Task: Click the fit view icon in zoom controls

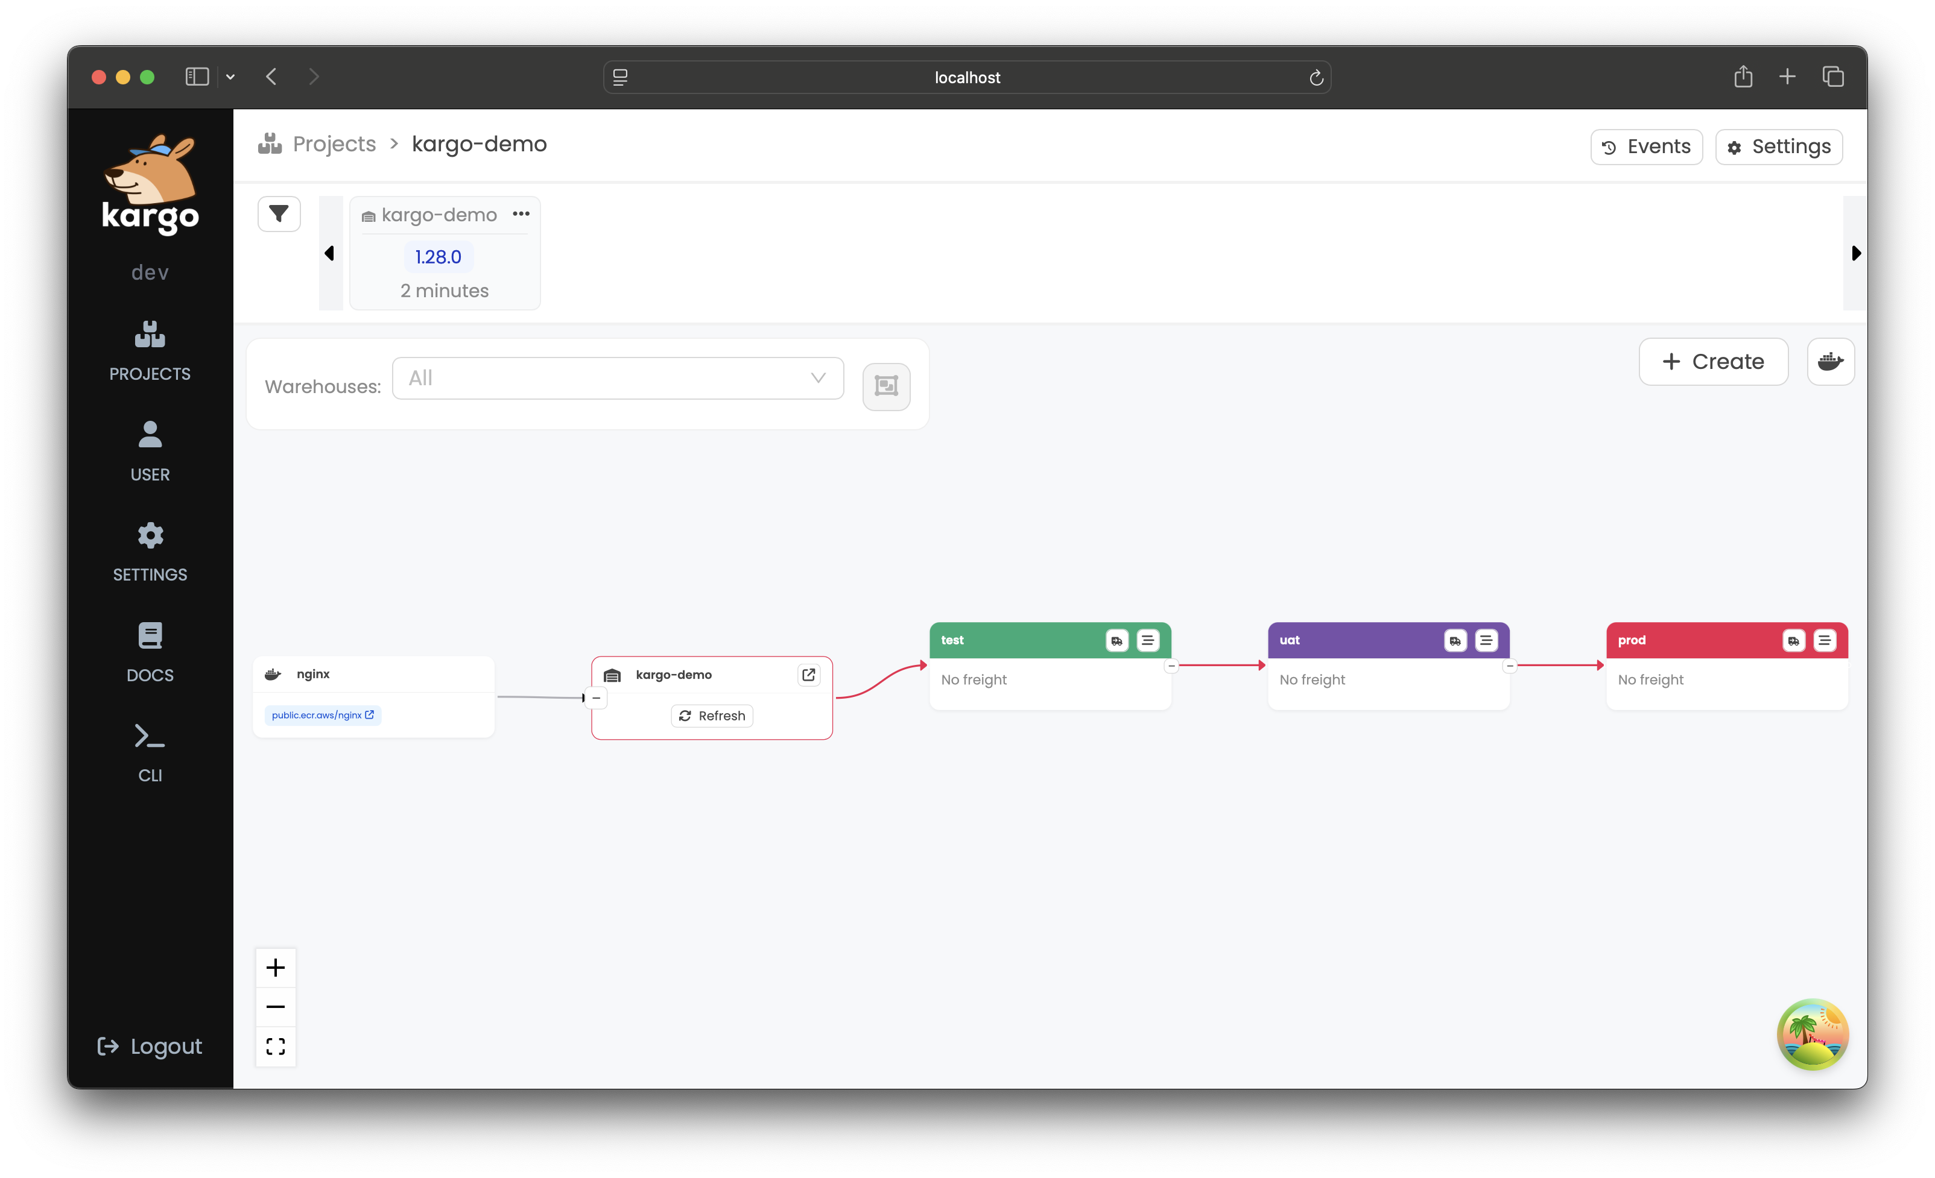Action: [276, 1046]
